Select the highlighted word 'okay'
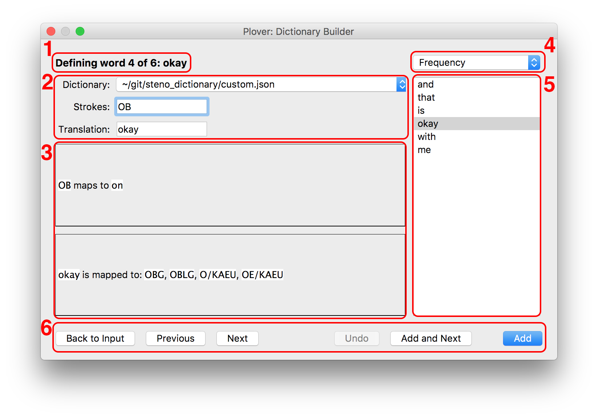Screen dimensions: 598x418 tap(428, 124)
